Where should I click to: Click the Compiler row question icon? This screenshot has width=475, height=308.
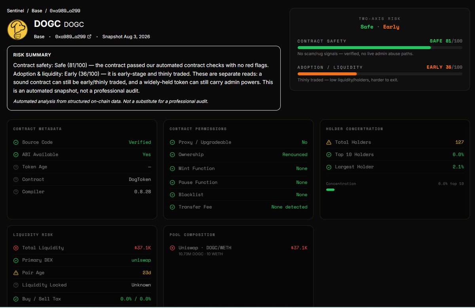(16, 192)
